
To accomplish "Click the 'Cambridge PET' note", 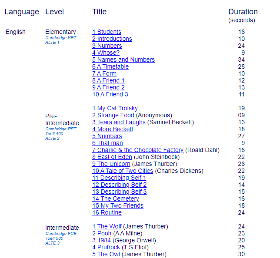I will 61,129.
